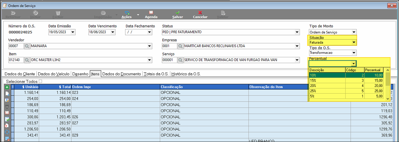Image resolution: width=399 pixels, height=142 pixels.
Task: Open the Ações toolbar button
Action: [x=126, y=15]
